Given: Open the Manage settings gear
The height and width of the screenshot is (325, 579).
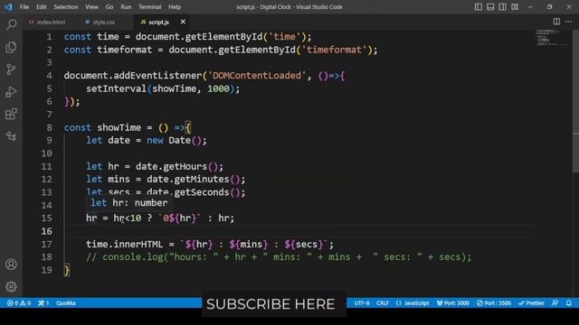Looking at the screenshot, I should pyautogui.click(x=11, y=286).
